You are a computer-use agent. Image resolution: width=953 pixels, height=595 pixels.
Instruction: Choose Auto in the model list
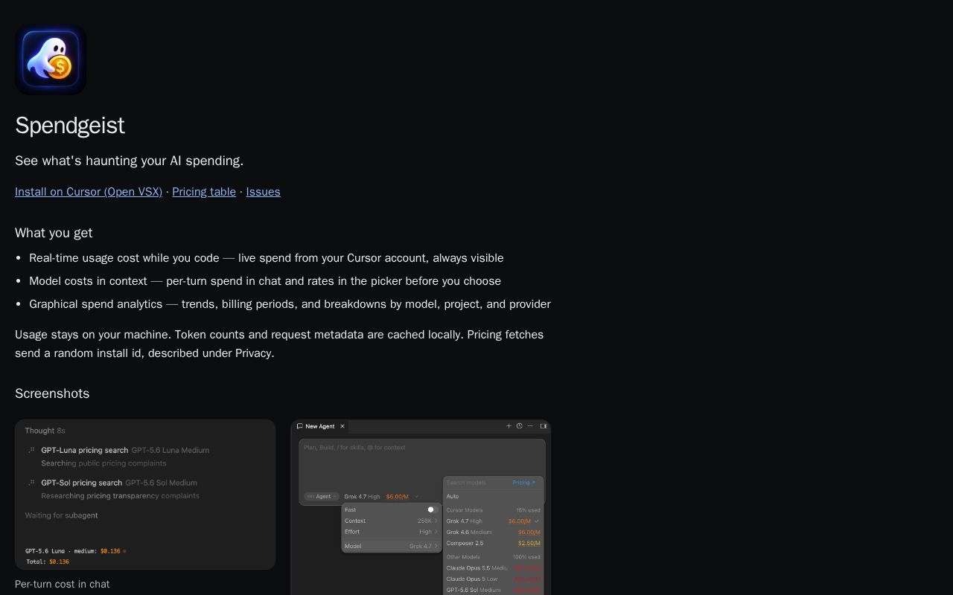click(x=493, y=496)
